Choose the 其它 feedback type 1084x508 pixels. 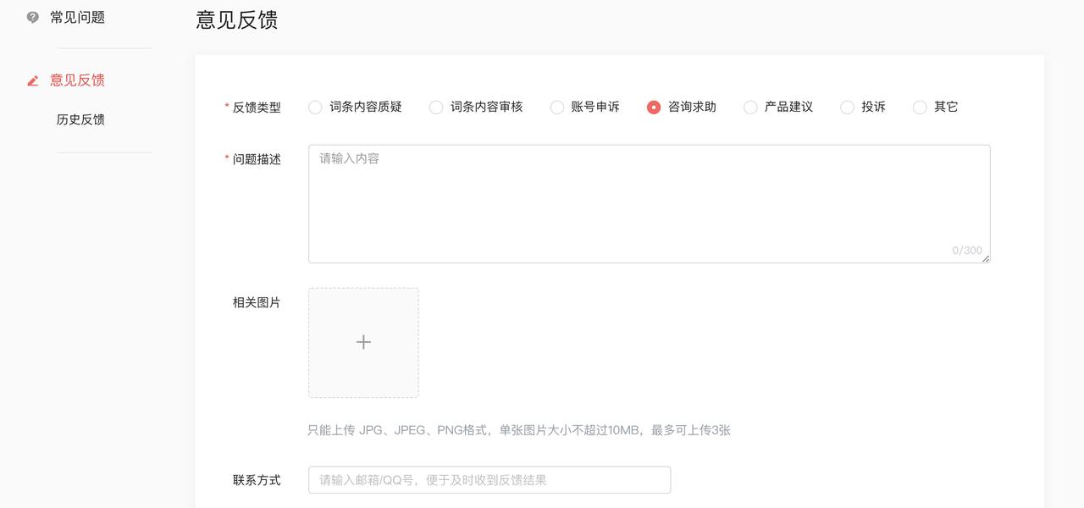click(x=919, y=107)
